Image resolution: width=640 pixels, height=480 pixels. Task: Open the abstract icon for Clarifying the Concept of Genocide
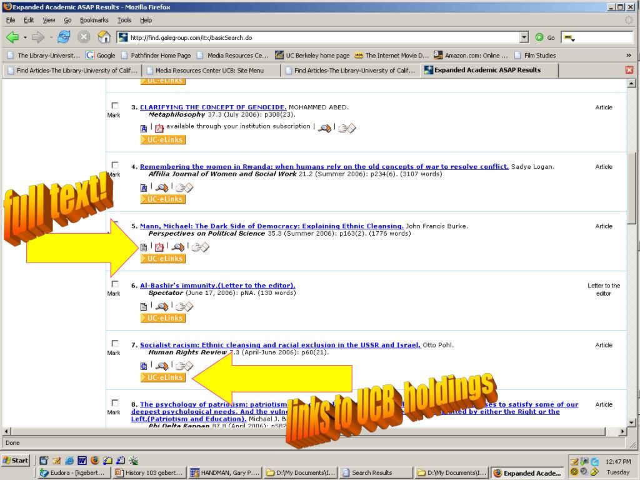[x=144, y=129]
